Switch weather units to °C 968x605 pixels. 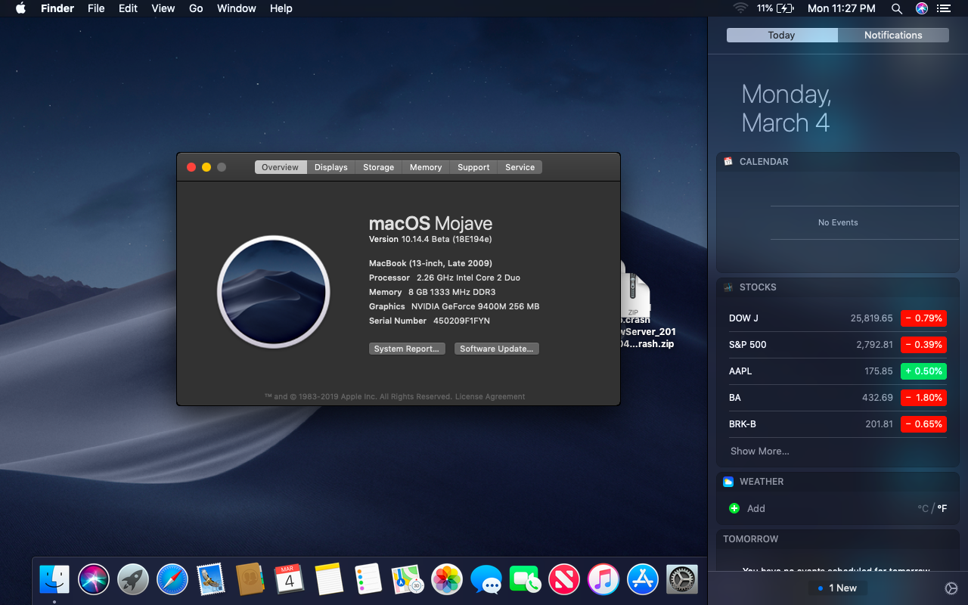pyautogui.click(x=923, y=508)
